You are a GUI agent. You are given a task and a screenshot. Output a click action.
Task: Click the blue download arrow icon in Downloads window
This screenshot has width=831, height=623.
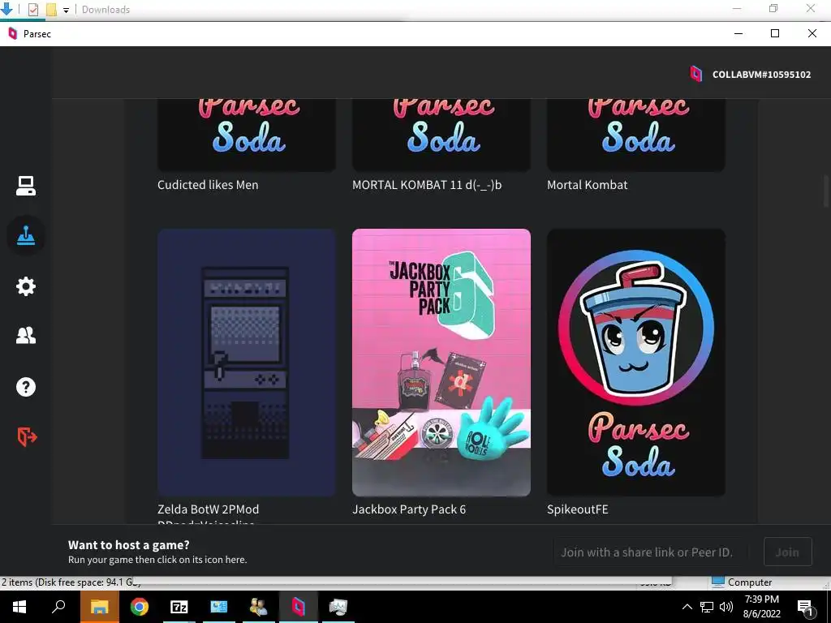point(6,8)
